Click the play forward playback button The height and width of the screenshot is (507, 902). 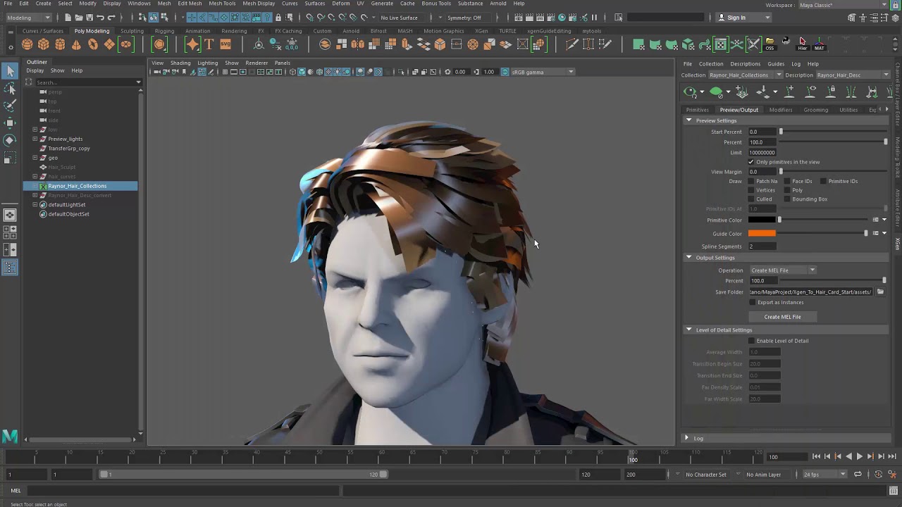point(859,457)
